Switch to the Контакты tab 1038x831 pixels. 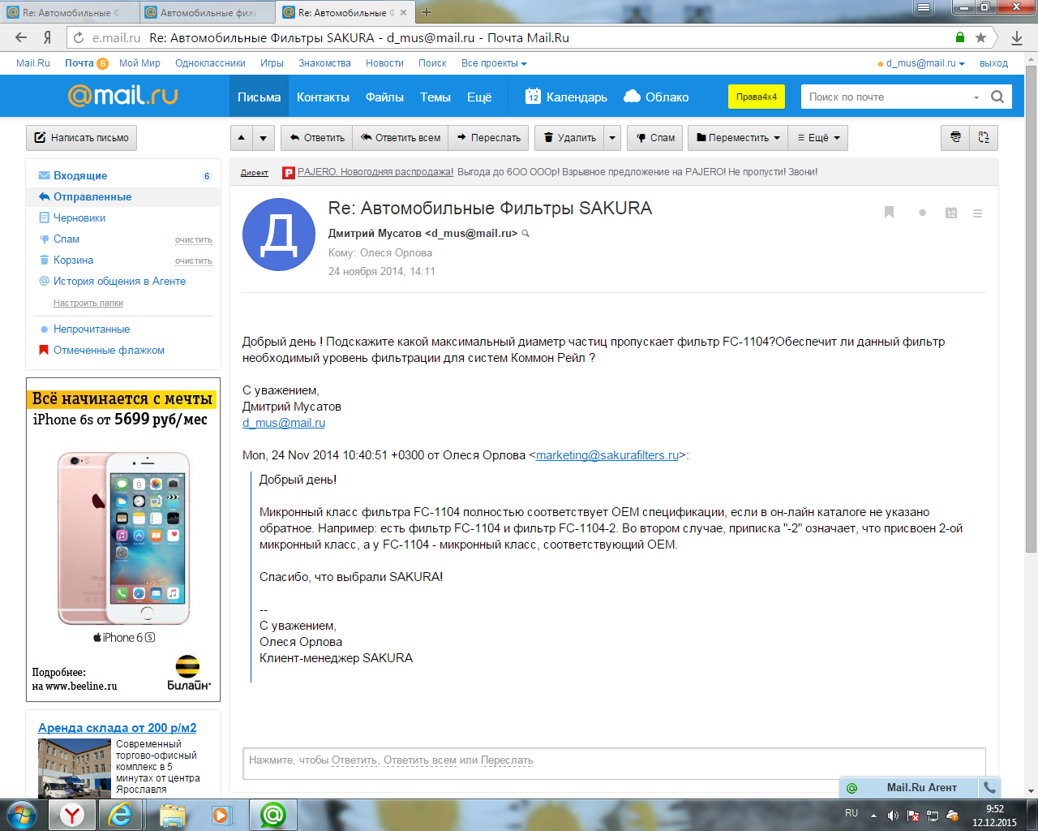point(323,97)
